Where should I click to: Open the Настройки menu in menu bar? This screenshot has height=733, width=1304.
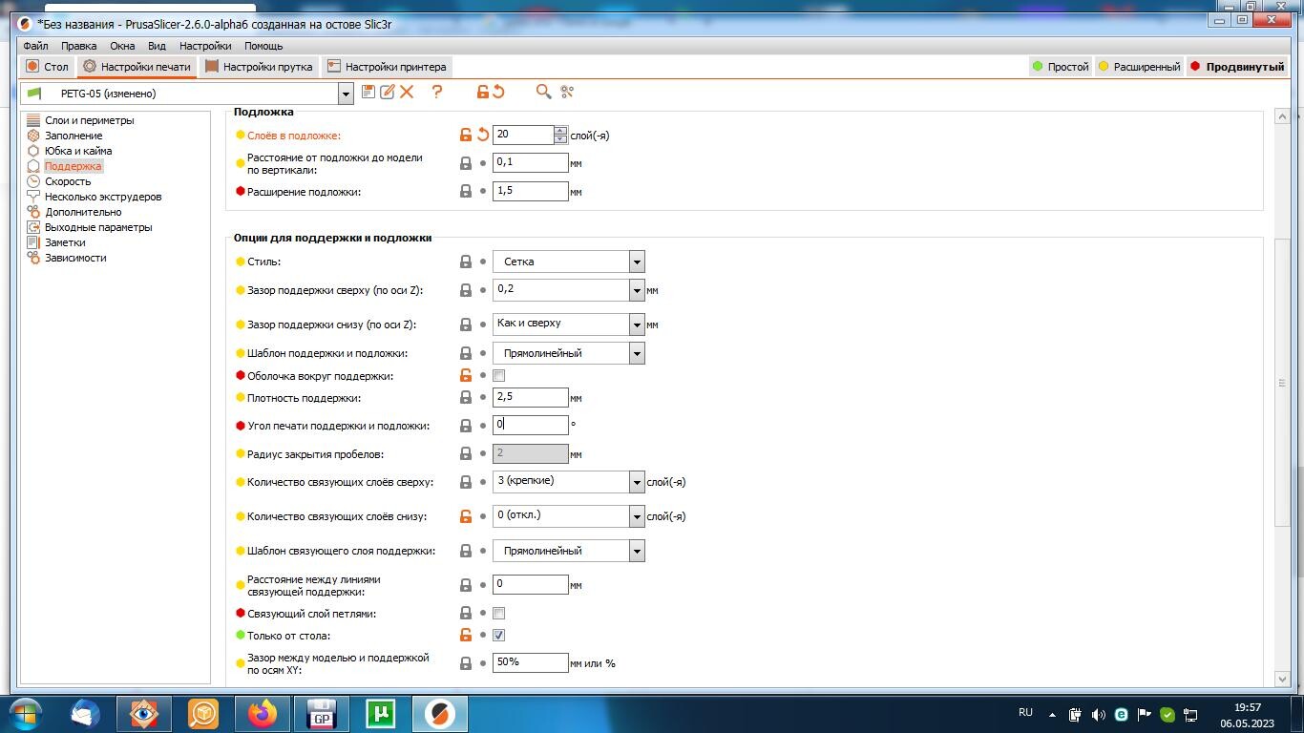pos(205,46)
